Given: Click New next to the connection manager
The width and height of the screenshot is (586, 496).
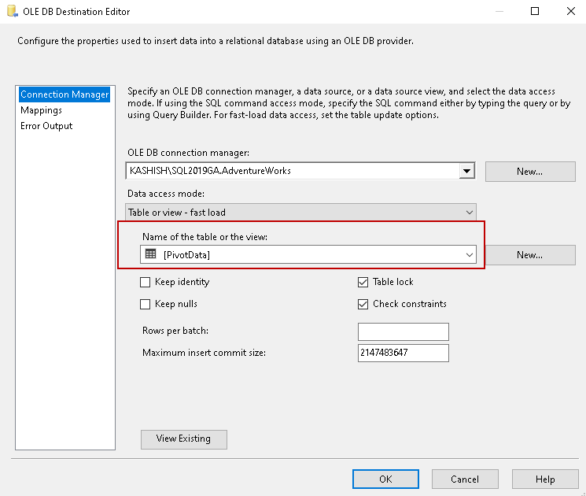Looking at the screenshot, I should click(529, 171).
